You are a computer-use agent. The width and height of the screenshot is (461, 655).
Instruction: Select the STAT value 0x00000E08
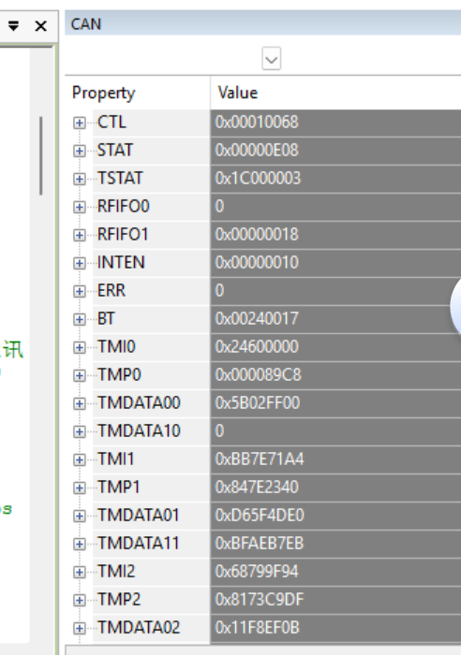pos(257,151)
